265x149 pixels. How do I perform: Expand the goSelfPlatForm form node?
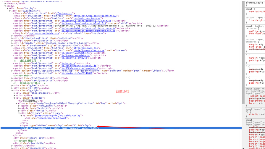[x=12, y=71]
